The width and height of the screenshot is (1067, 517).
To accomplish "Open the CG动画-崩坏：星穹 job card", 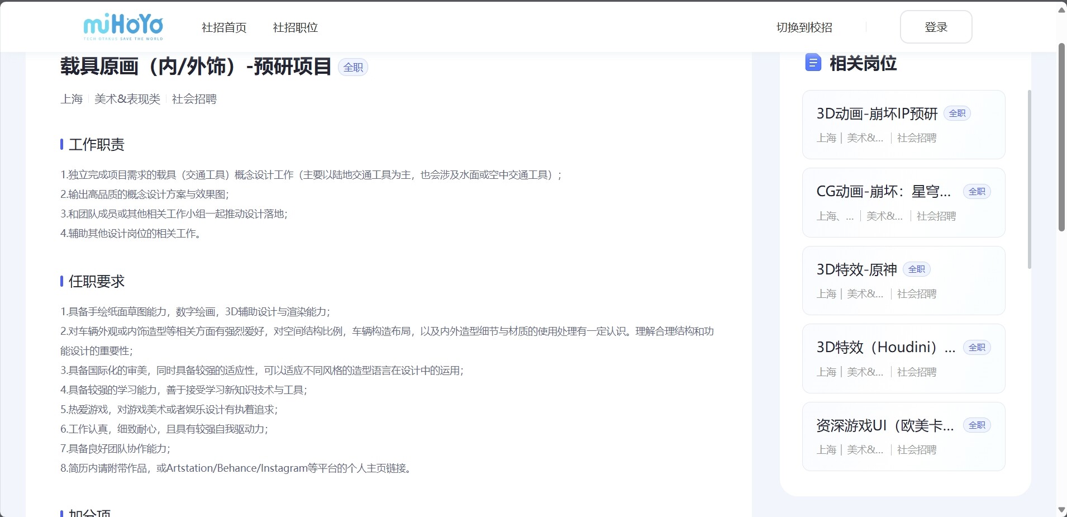I will pyautogui.click(x=903, y=202).
